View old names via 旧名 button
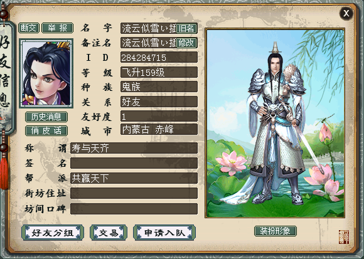Image resolution: width=364 pixels, height=259 pixels. [x=186, y=28]
